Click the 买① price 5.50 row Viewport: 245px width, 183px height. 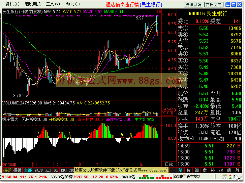[x=209, y=61]
